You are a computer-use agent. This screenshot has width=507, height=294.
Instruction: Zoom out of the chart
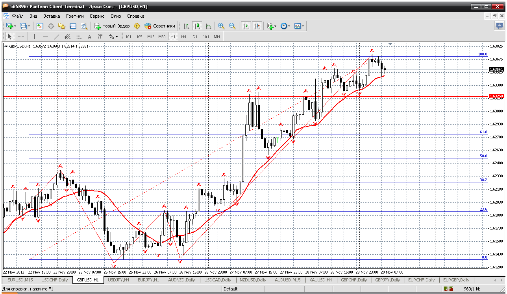232,26
